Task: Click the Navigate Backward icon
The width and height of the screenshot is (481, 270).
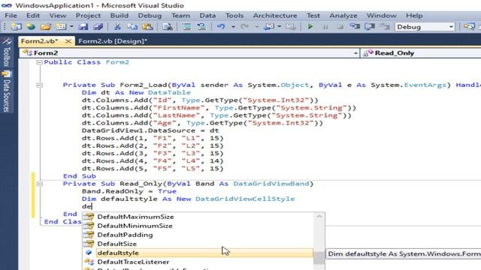Action: (x=269, y=27)
